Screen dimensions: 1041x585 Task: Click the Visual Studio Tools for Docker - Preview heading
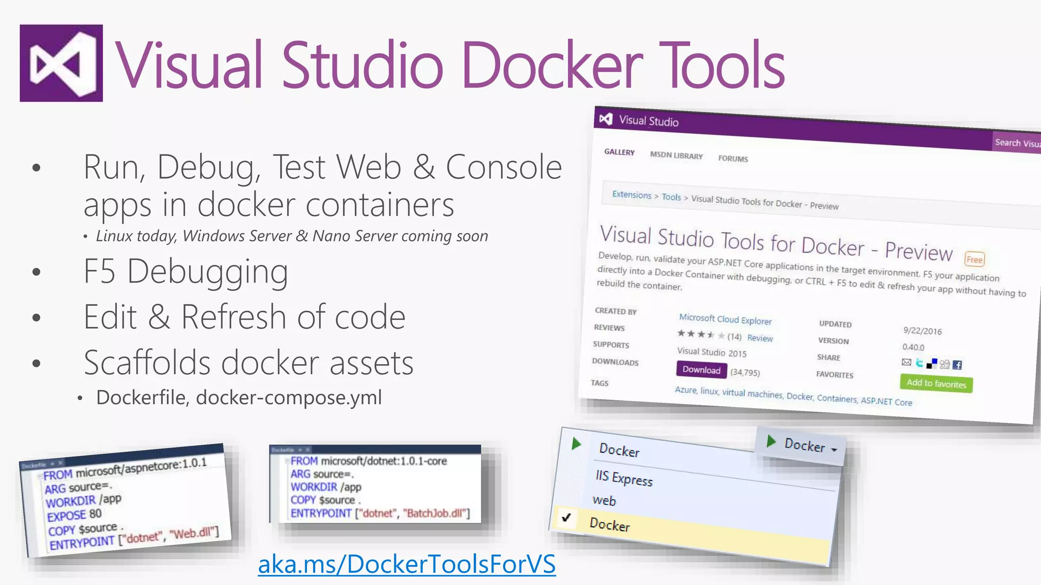pyautogui.click(x=776, y=244)
